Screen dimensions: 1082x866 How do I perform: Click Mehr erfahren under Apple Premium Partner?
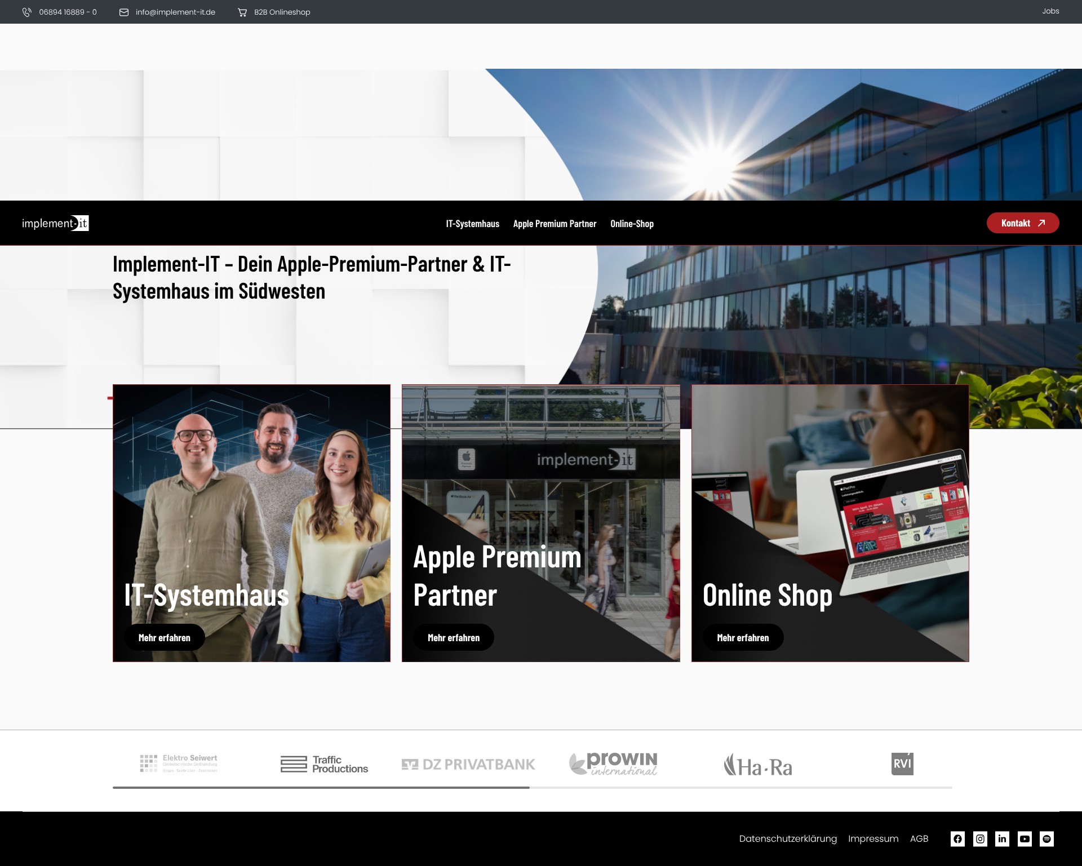click(454, 638)
